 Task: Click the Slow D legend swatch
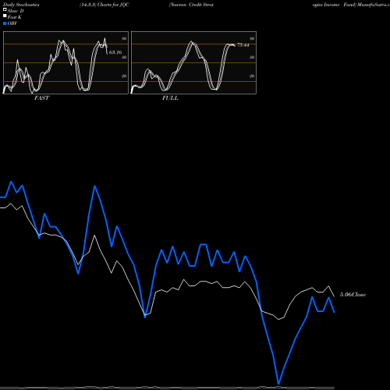(5, 10)
